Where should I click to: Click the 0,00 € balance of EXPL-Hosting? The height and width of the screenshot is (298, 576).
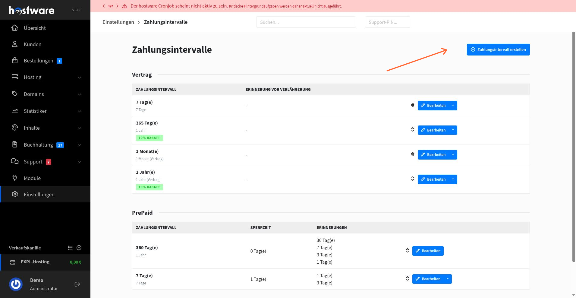point(76,262)
